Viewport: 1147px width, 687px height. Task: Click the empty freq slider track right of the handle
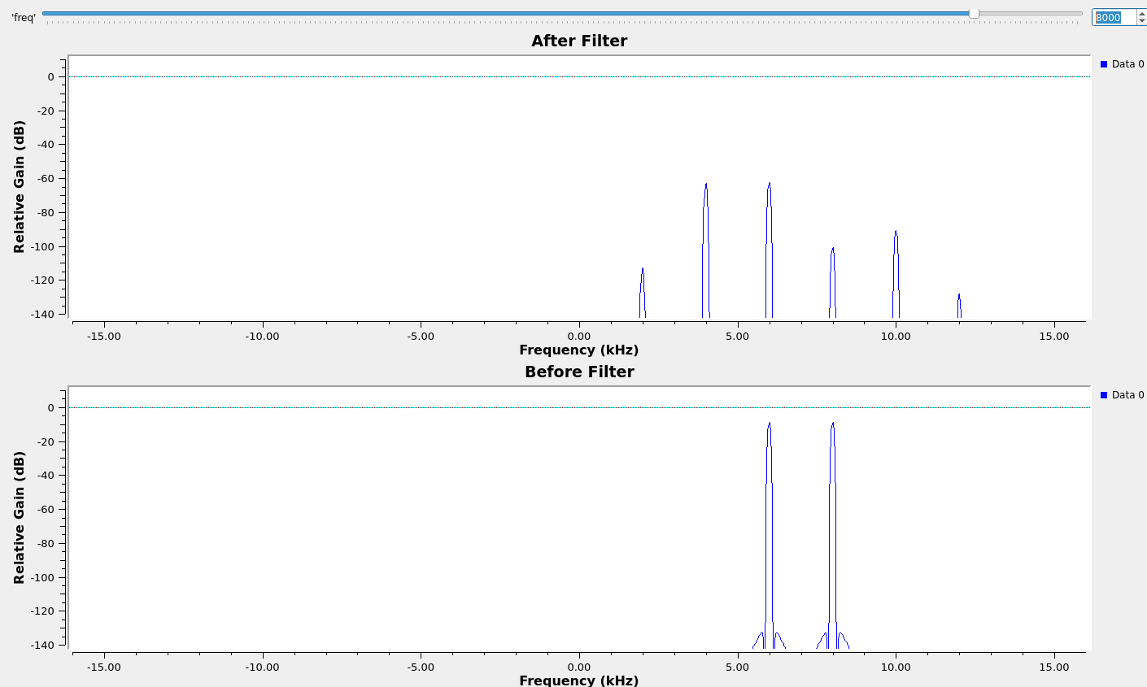click(x=1029, y=13)
